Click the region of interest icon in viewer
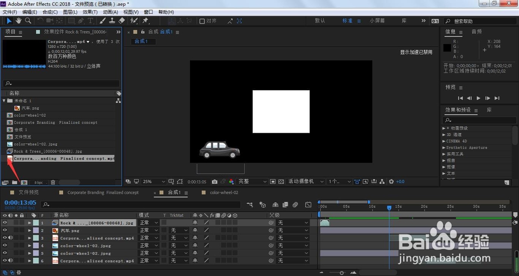 [273, 182]
